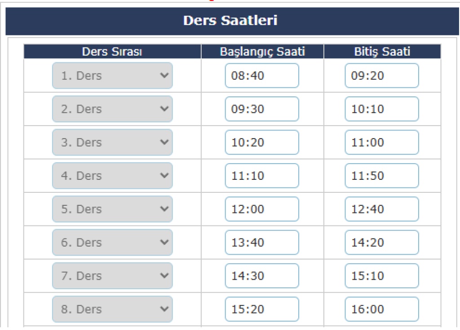
Task: Expand the 2. Ders dropdown
Action: [x=112, y=109]
